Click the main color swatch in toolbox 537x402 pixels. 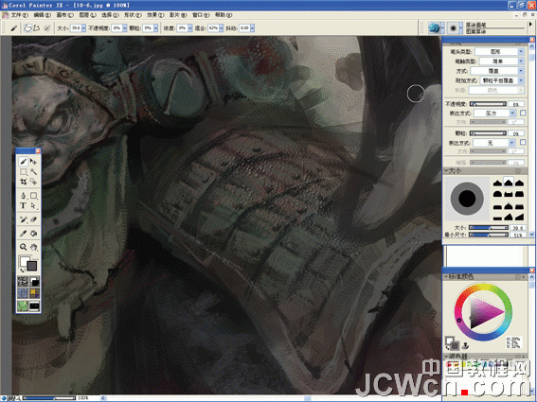click(x=25, y=262)
